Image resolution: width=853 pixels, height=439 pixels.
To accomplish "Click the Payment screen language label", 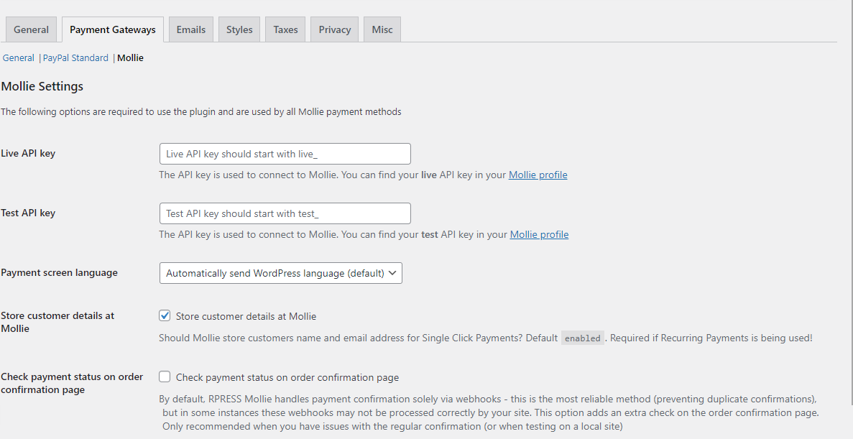I will pyautogui.click(x=60, y=272).
